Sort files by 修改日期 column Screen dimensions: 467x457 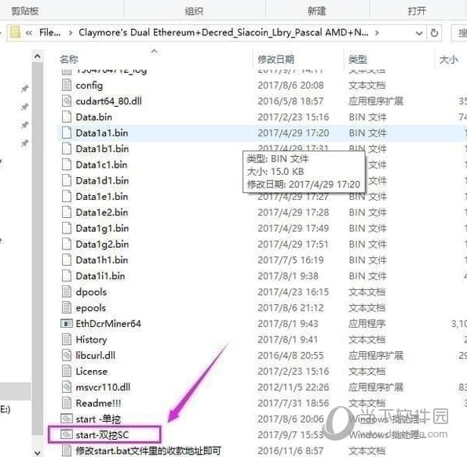(x=276, y=60)
